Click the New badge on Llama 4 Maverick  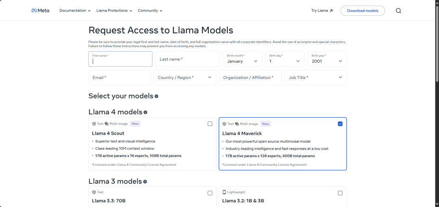[x=265, y=124]
